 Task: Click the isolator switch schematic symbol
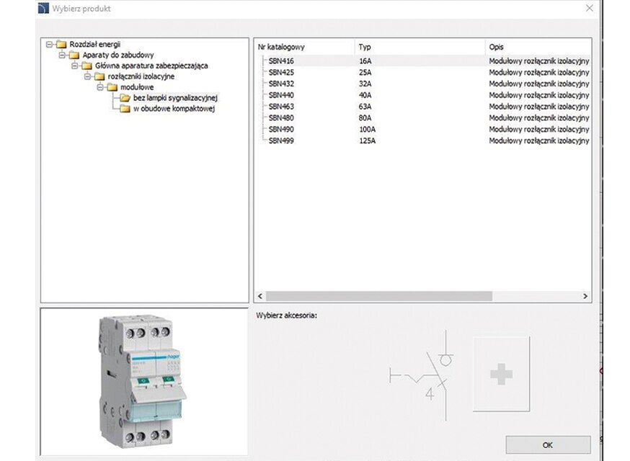[422, 375]
